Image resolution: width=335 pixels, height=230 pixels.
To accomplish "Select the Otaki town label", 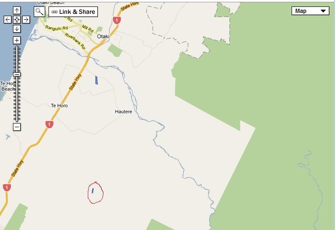I will pos(103,36).
